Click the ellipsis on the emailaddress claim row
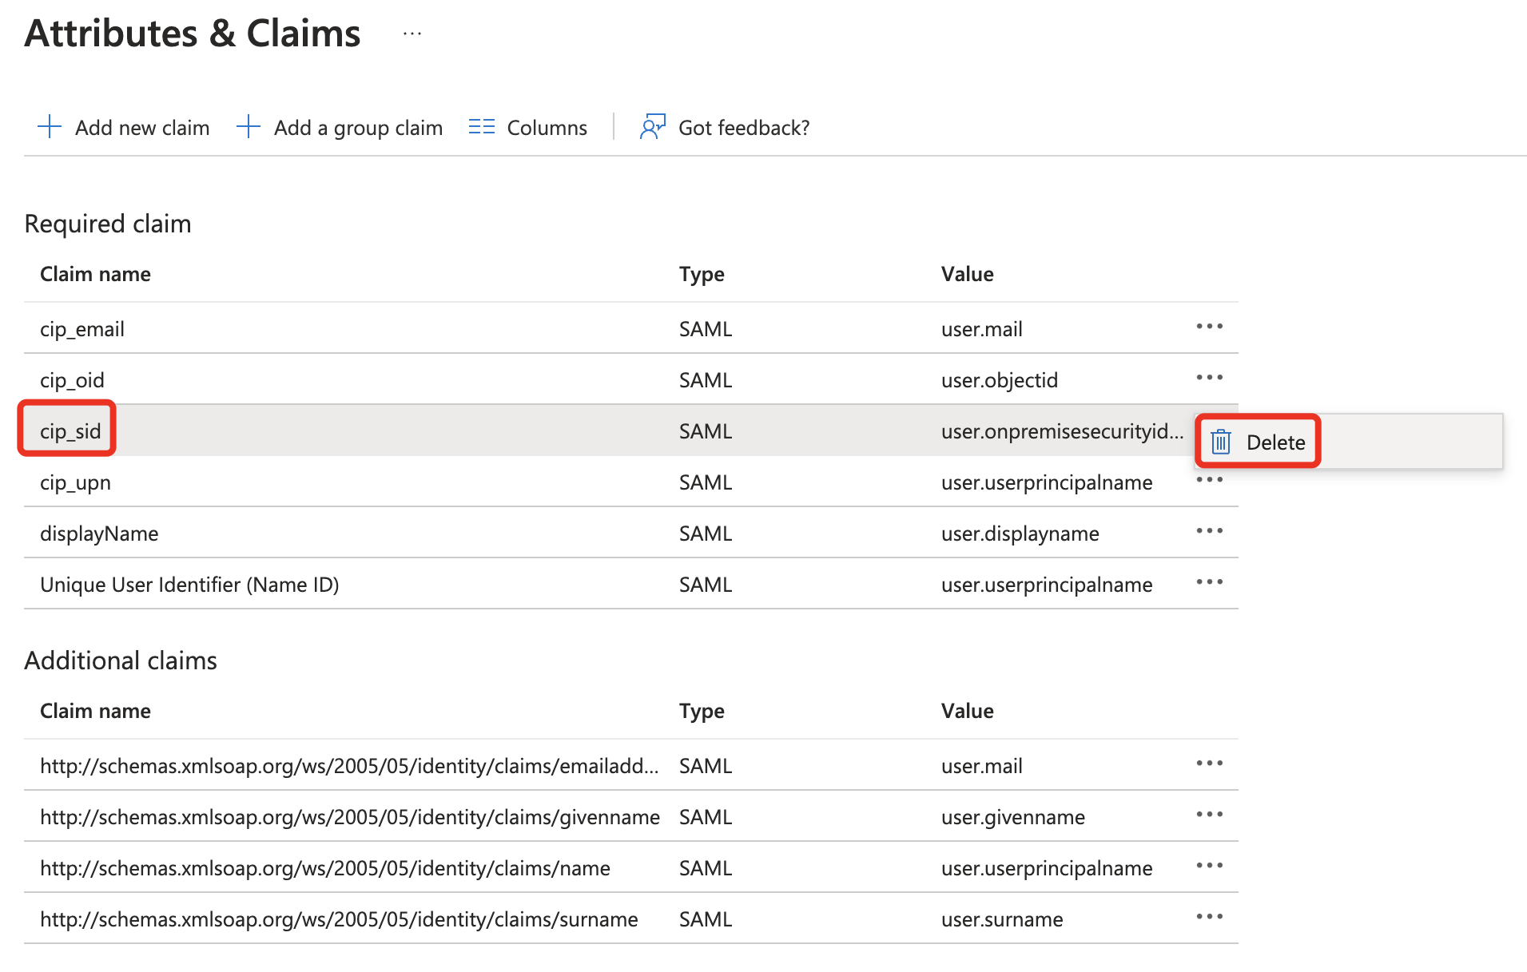The width and height of the screenshot is (1527, 972). pos(1209,763)
